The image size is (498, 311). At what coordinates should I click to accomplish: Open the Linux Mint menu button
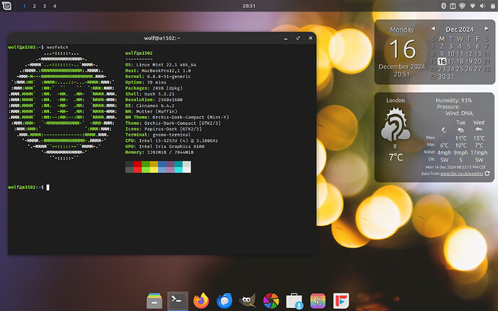tap(6, 6)
